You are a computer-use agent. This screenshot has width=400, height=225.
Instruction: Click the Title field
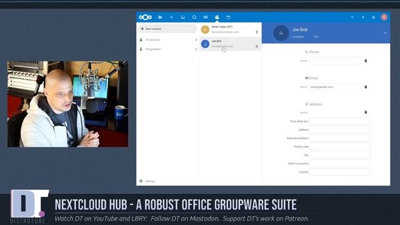(x=316, y=37)
